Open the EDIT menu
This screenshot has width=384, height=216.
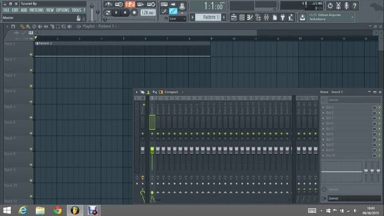(x=15, y=10)
